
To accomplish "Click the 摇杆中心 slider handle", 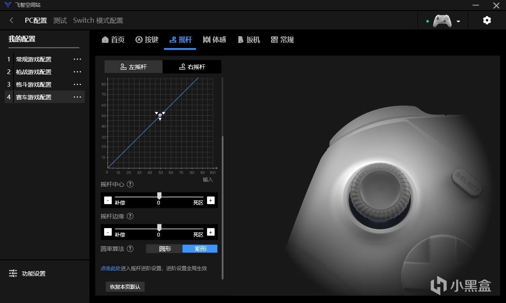I will (159, 196).
